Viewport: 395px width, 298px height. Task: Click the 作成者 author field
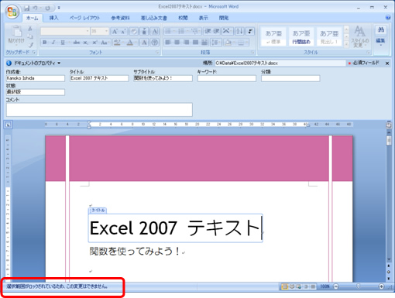36,78
